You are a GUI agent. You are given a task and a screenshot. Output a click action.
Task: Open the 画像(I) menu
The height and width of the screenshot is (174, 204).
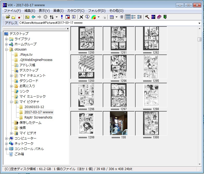pos(58,10)
